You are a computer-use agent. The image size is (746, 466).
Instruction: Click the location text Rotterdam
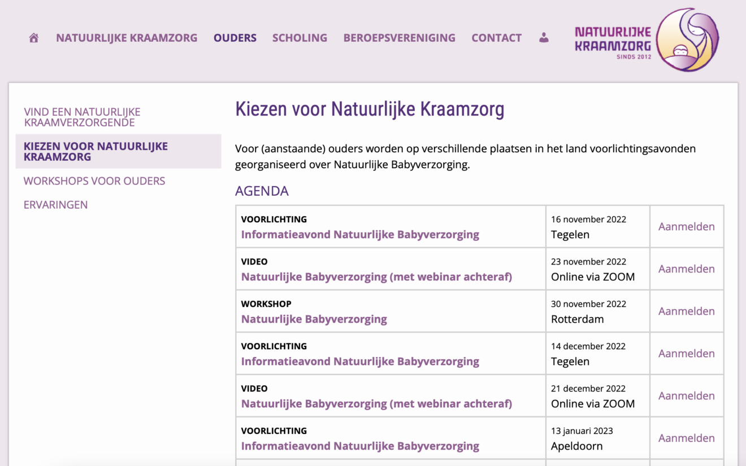(x=578, y=319)
